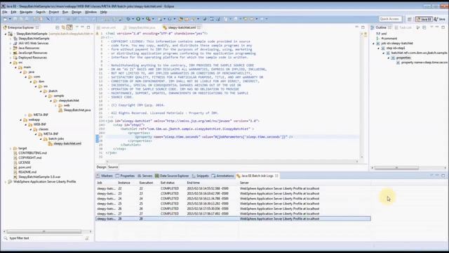Collapse the src folder in Enterprise Explorer
The height and width of the screenshot is (253, 449).
(x=11, y=63)
